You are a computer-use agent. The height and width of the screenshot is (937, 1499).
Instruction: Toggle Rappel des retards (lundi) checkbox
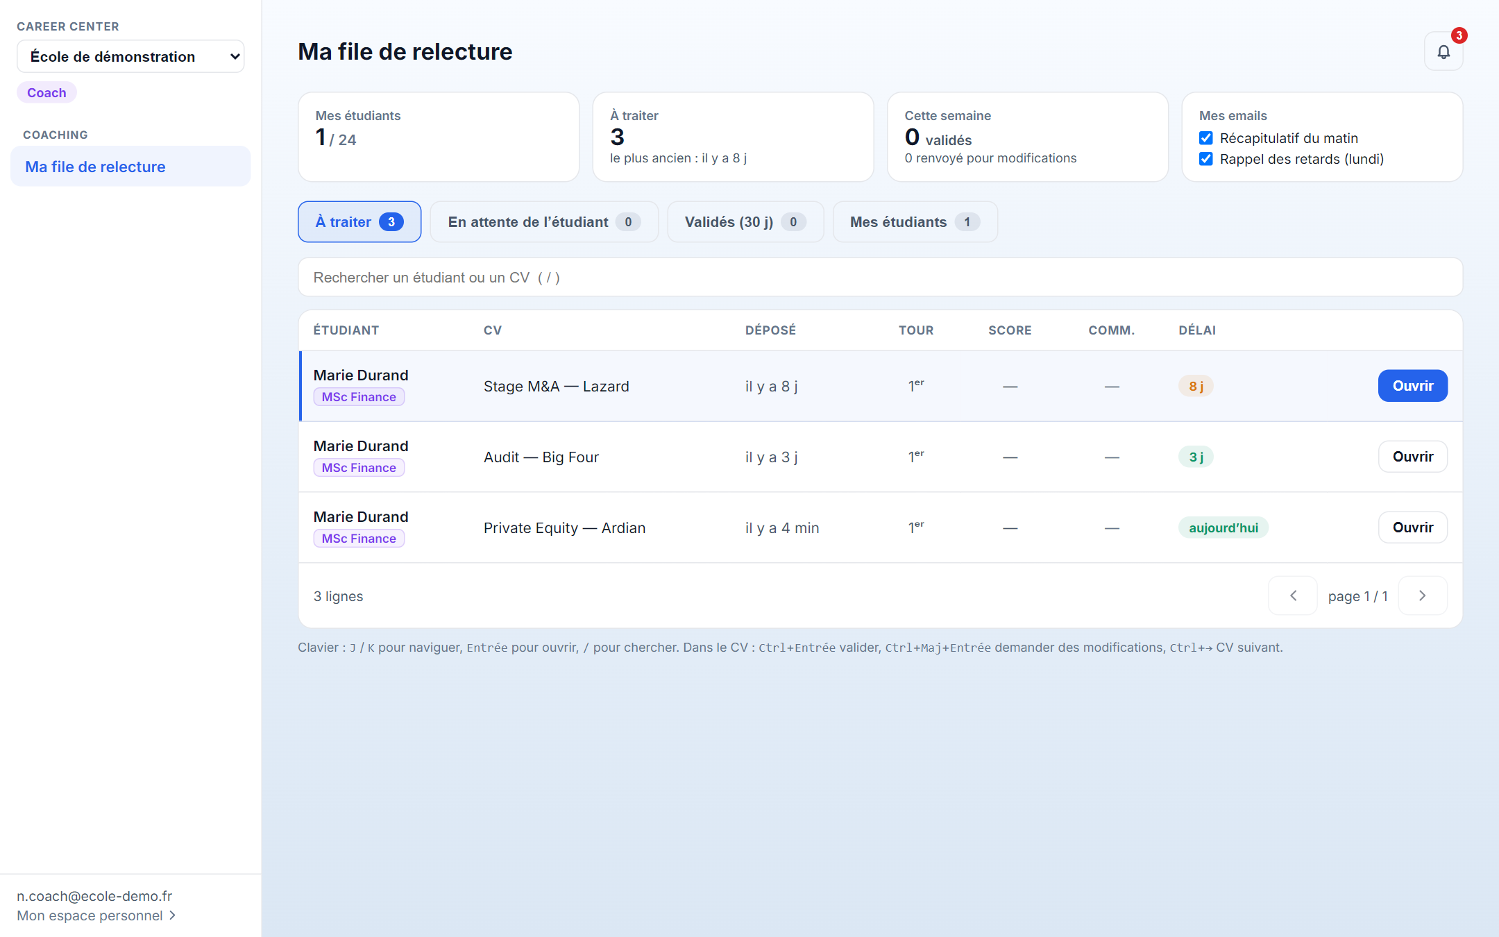(1206, 159)
